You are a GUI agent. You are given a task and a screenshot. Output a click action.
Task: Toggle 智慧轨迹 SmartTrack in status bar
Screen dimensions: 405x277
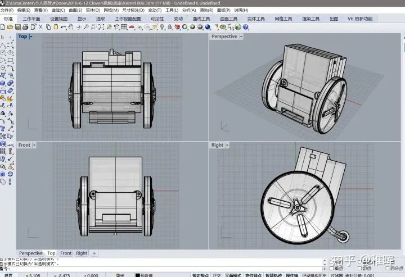(273, 275)
